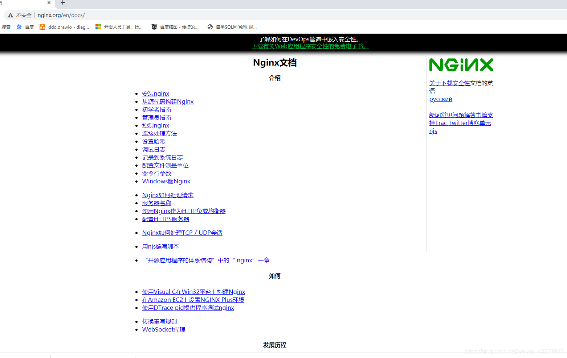Viewport: 567px width, 358px height.
Task: Click the nginx.org/en/docs/ address bar
Action: point(61,15)
